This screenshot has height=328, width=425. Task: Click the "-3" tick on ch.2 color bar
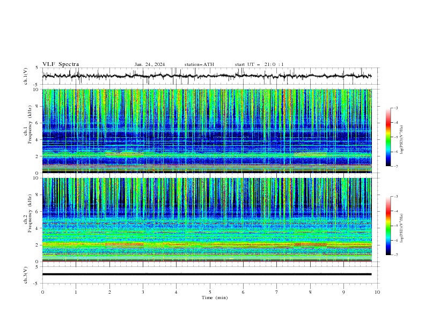[395, 197]
